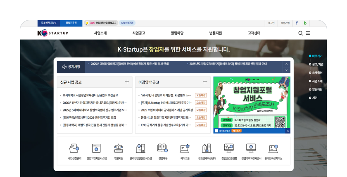Open the 창업기획자전자공시 monitor icon
The width and height of the screenshot is (347, 177).
click(x=251, y=148)
